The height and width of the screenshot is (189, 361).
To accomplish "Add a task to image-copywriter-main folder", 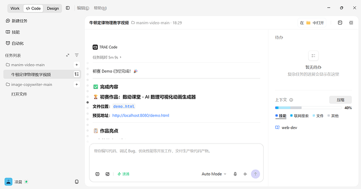I will 77,85.
